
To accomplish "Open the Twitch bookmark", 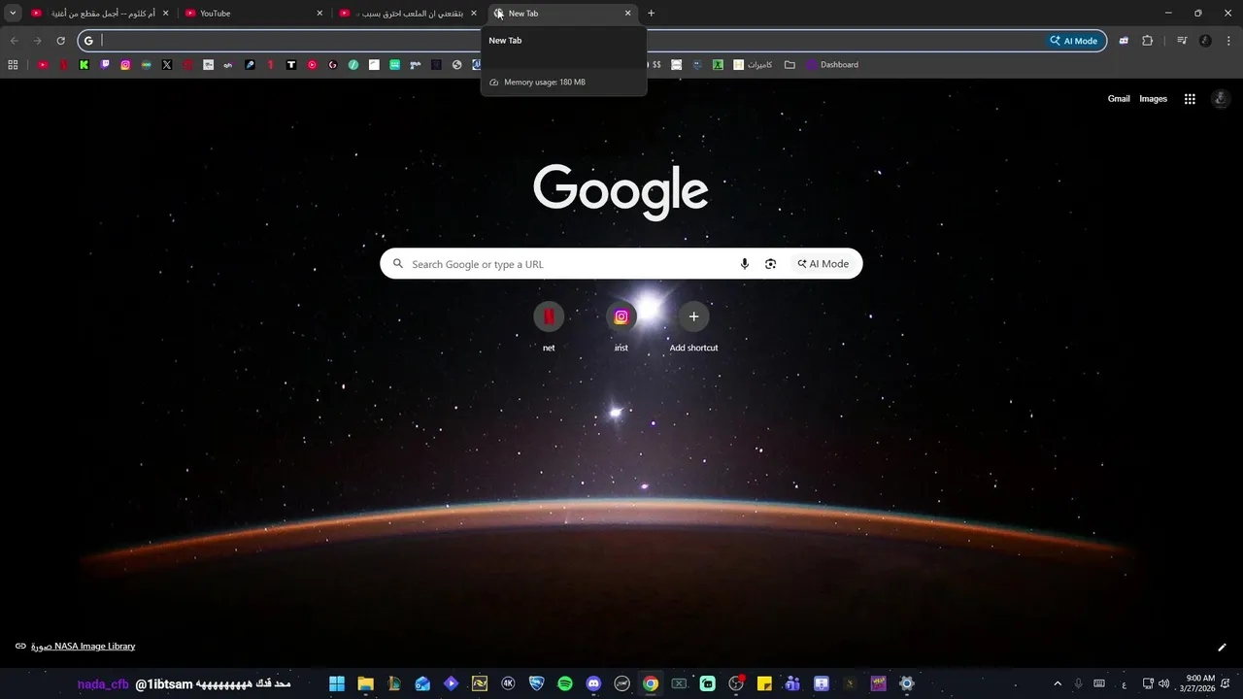I will (105, 65).
